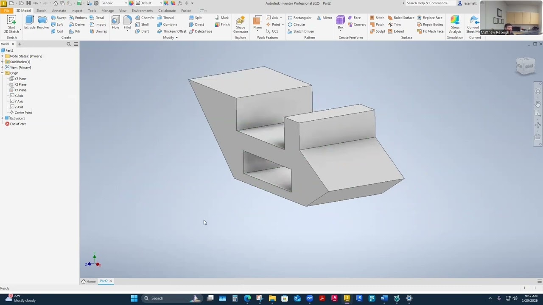Choose the Loft command

click(57, 25)
